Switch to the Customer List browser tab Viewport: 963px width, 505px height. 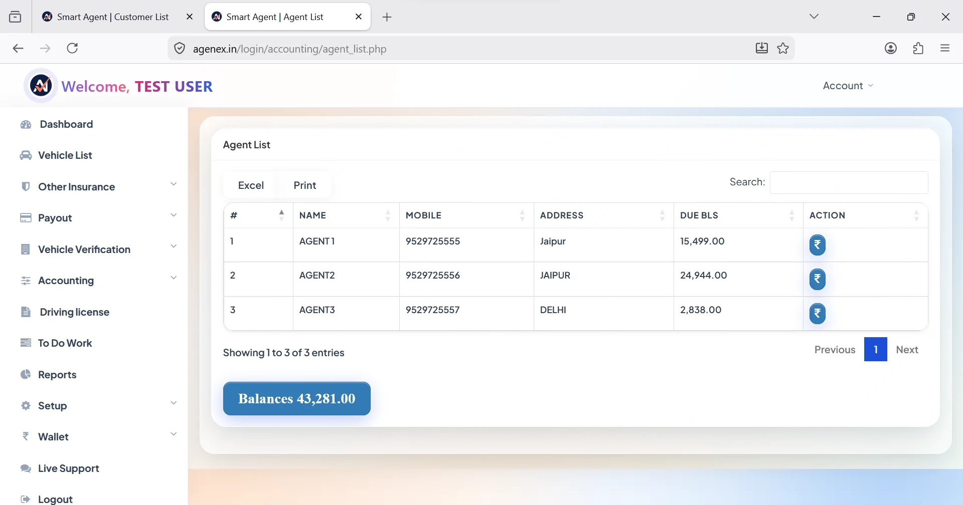(x=112, y=17)
